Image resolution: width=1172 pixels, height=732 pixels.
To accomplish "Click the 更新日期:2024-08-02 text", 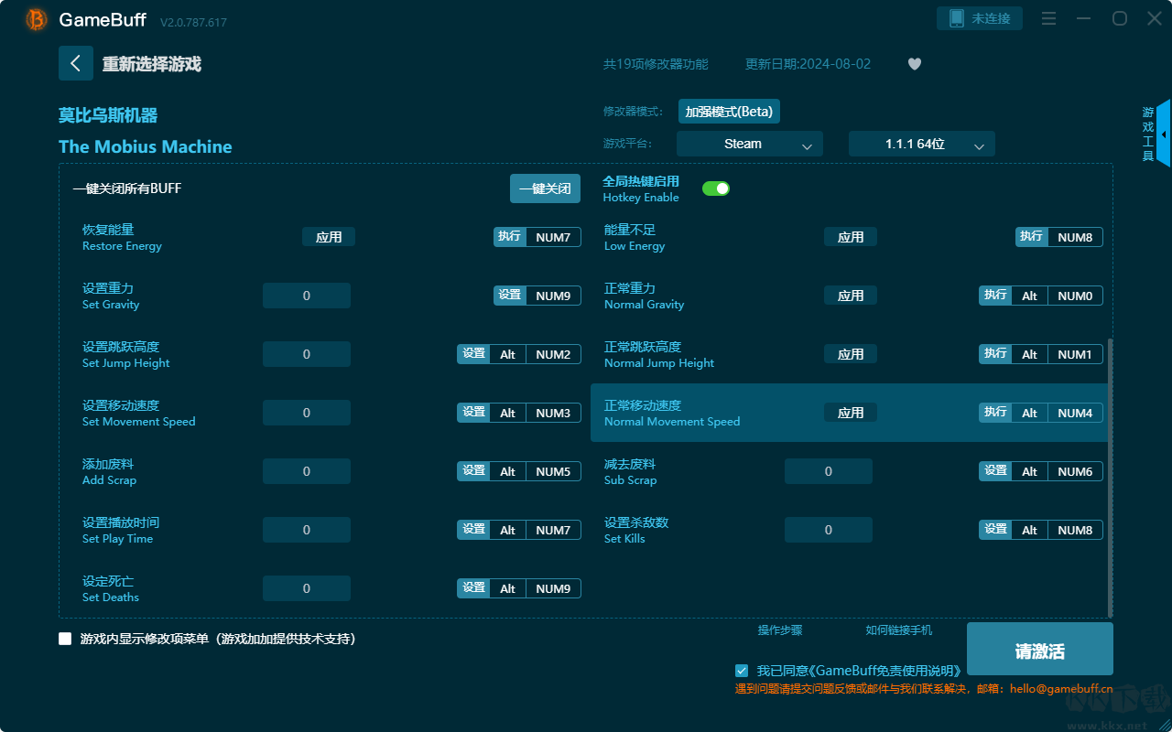I will pos(808,64).
